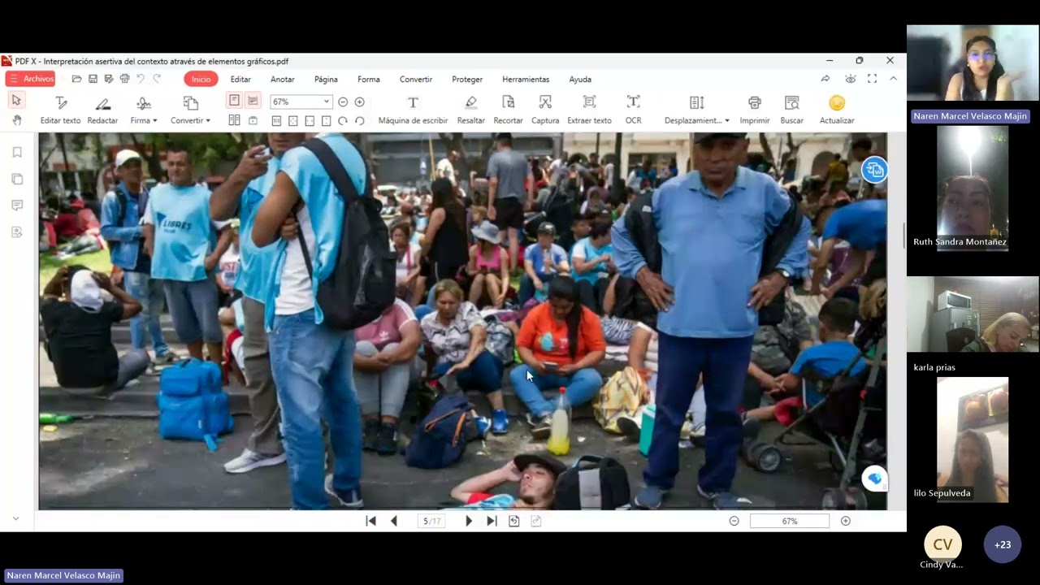The height and width of the screenshot is (585, 1040).
Task: Enter full screen mode icon
Action: click(872, 79)
